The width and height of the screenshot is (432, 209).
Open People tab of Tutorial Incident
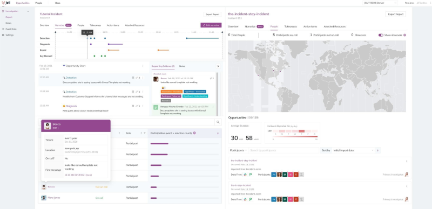80,25
